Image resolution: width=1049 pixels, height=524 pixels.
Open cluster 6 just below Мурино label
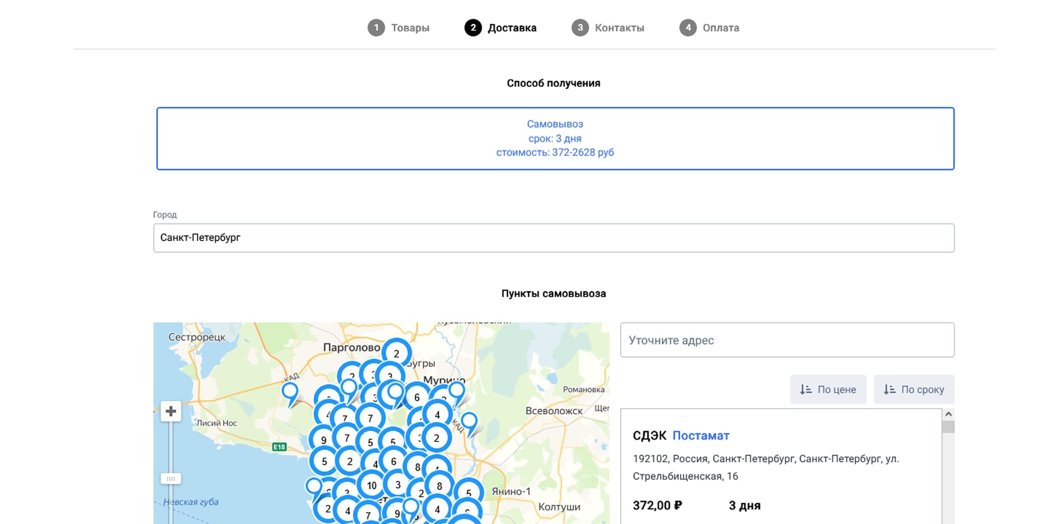click(x=417, y=397)
